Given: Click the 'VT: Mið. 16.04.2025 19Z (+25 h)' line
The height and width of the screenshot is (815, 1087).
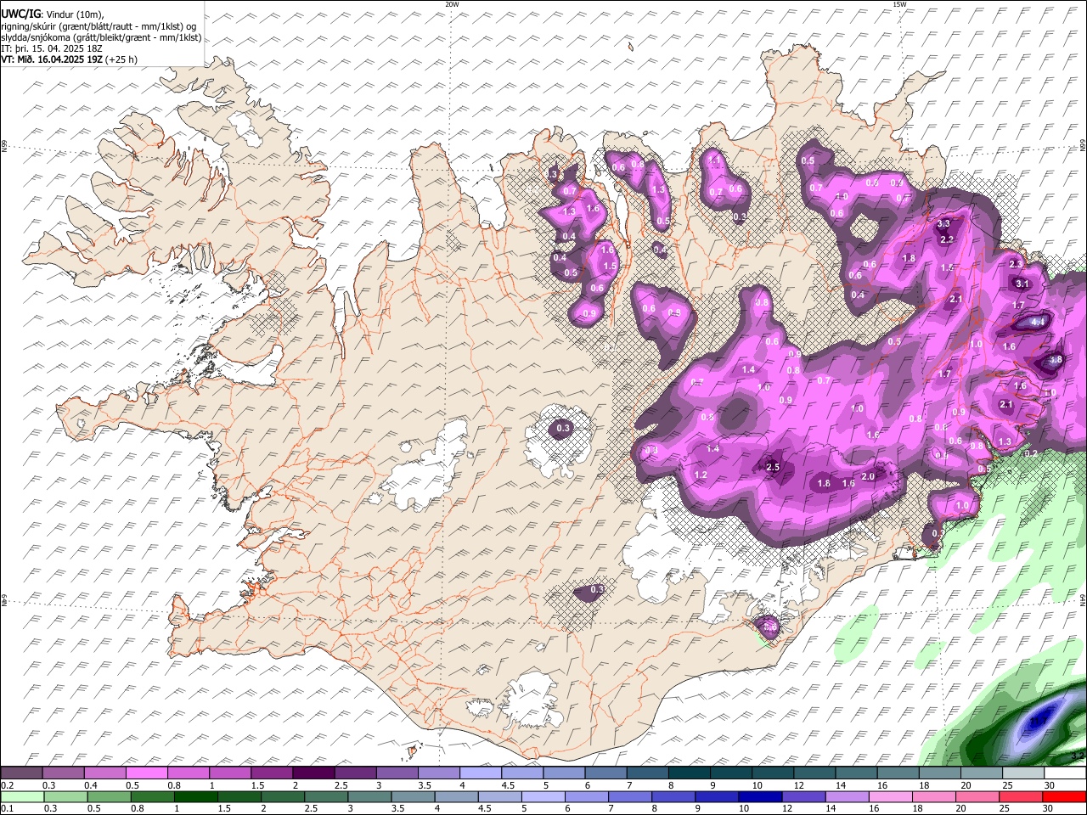Looking at the screenshot, I should 70,59.
